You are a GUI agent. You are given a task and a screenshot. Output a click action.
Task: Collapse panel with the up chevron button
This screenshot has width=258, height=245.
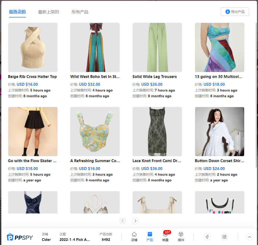(249, 237)
